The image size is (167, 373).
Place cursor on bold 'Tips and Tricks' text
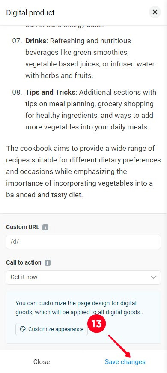50,92
